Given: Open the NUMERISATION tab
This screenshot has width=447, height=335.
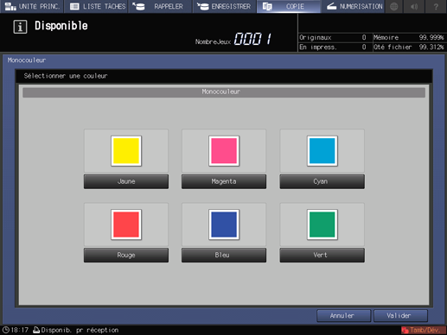Looking at the screenshot, I should [x=353, y=6].
